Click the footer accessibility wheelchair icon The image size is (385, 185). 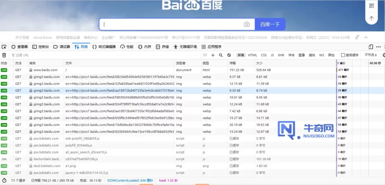(357, 37)
